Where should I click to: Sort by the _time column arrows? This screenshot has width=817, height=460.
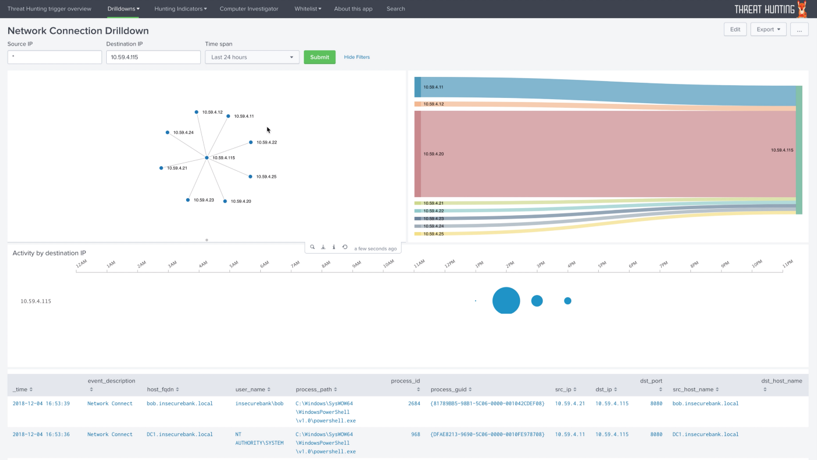pyautogui.click(x=31, y=389)
